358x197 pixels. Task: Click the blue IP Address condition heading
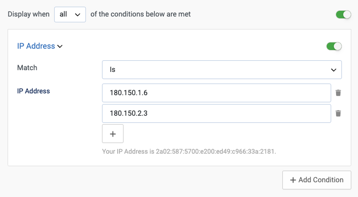click(x=36, y=46)
